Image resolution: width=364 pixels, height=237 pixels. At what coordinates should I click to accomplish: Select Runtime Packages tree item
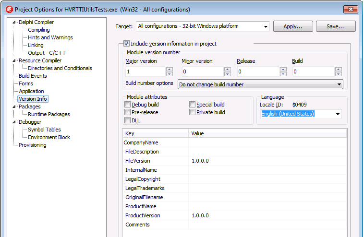tap(49, 114)
